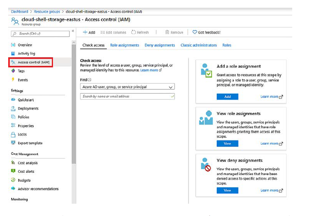The height and width of the screenshot is (216, 309).
Task: Select the Tags sidebar icon
Action: (14, 71)
